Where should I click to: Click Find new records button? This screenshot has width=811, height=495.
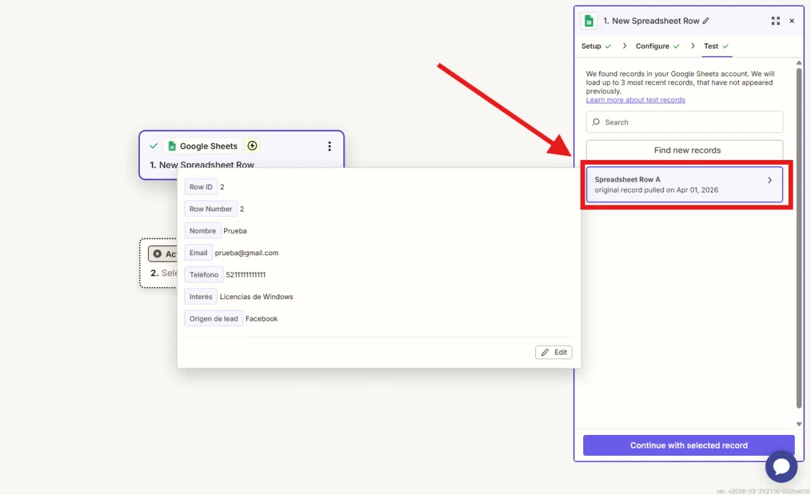[685, 150]
